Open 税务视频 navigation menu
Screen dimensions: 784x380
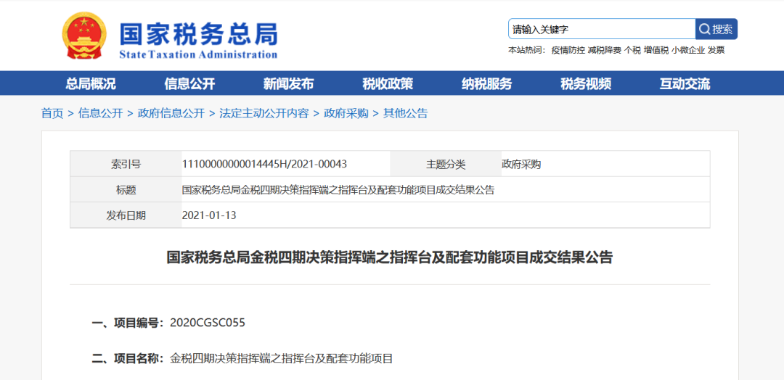586,84
